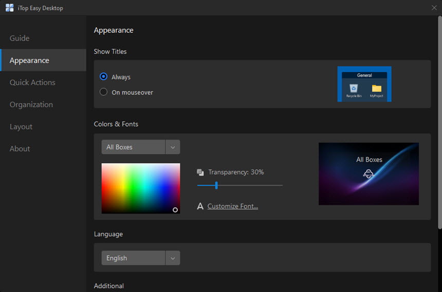Open the All Boxes combo box
This screenshot has height=292, width=442.
click(x=141, y=147)
